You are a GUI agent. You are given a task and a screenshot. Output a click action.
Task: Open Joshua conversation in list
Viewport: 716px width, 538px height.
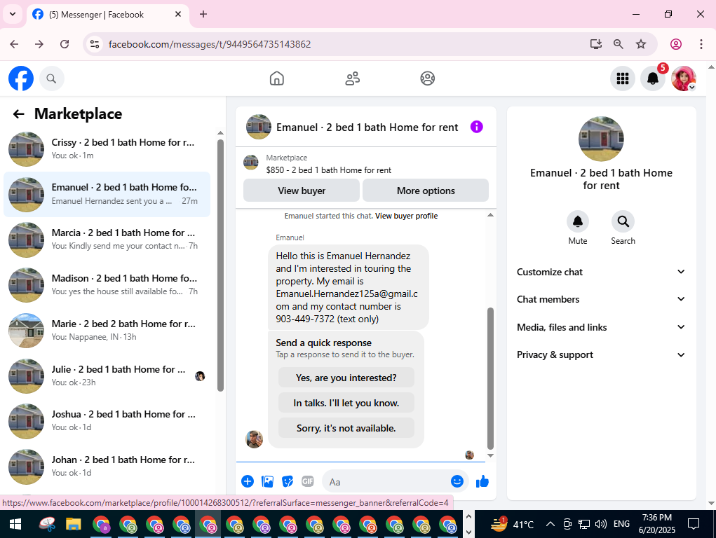pos(107,421)
